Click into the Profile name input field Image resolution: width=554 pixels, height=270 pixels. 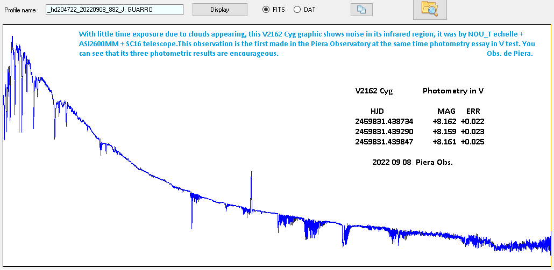(114, 10)
